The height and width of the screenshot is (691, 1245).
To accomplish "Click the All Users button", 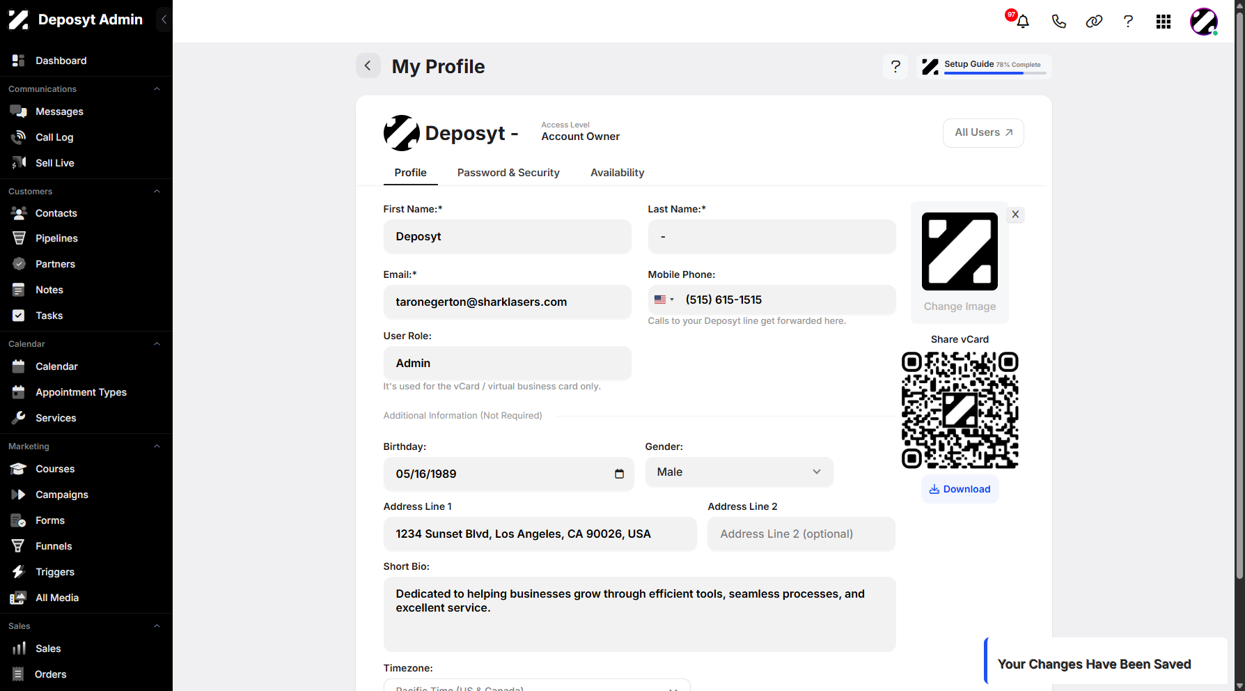I will tap(983, 132).
